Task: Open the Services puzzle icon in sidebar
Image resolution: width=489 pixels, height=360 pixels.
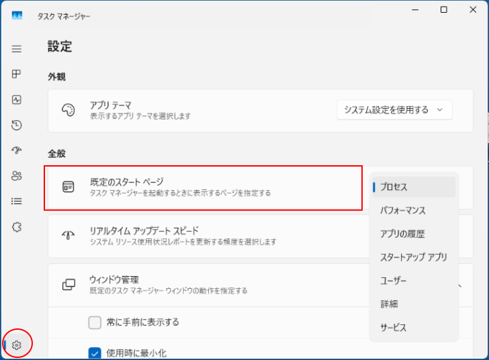Action: [17, 227]
